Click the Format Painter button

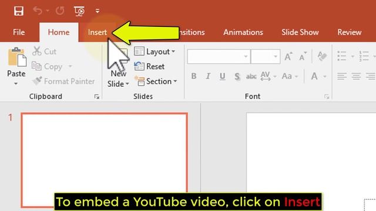[63, 81]
